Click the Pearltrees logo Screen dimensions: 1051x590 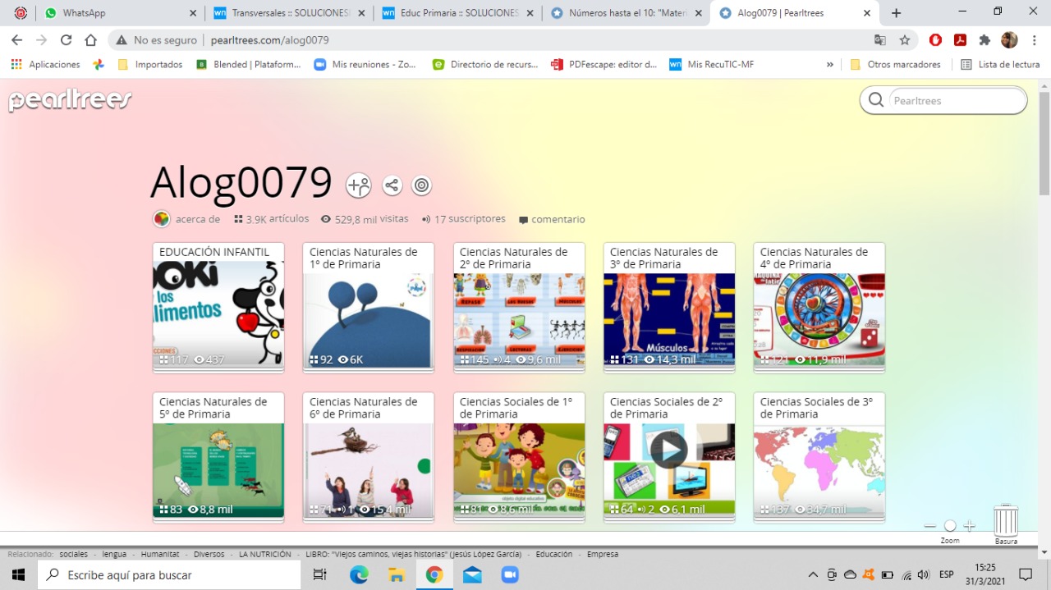point(71,101)
